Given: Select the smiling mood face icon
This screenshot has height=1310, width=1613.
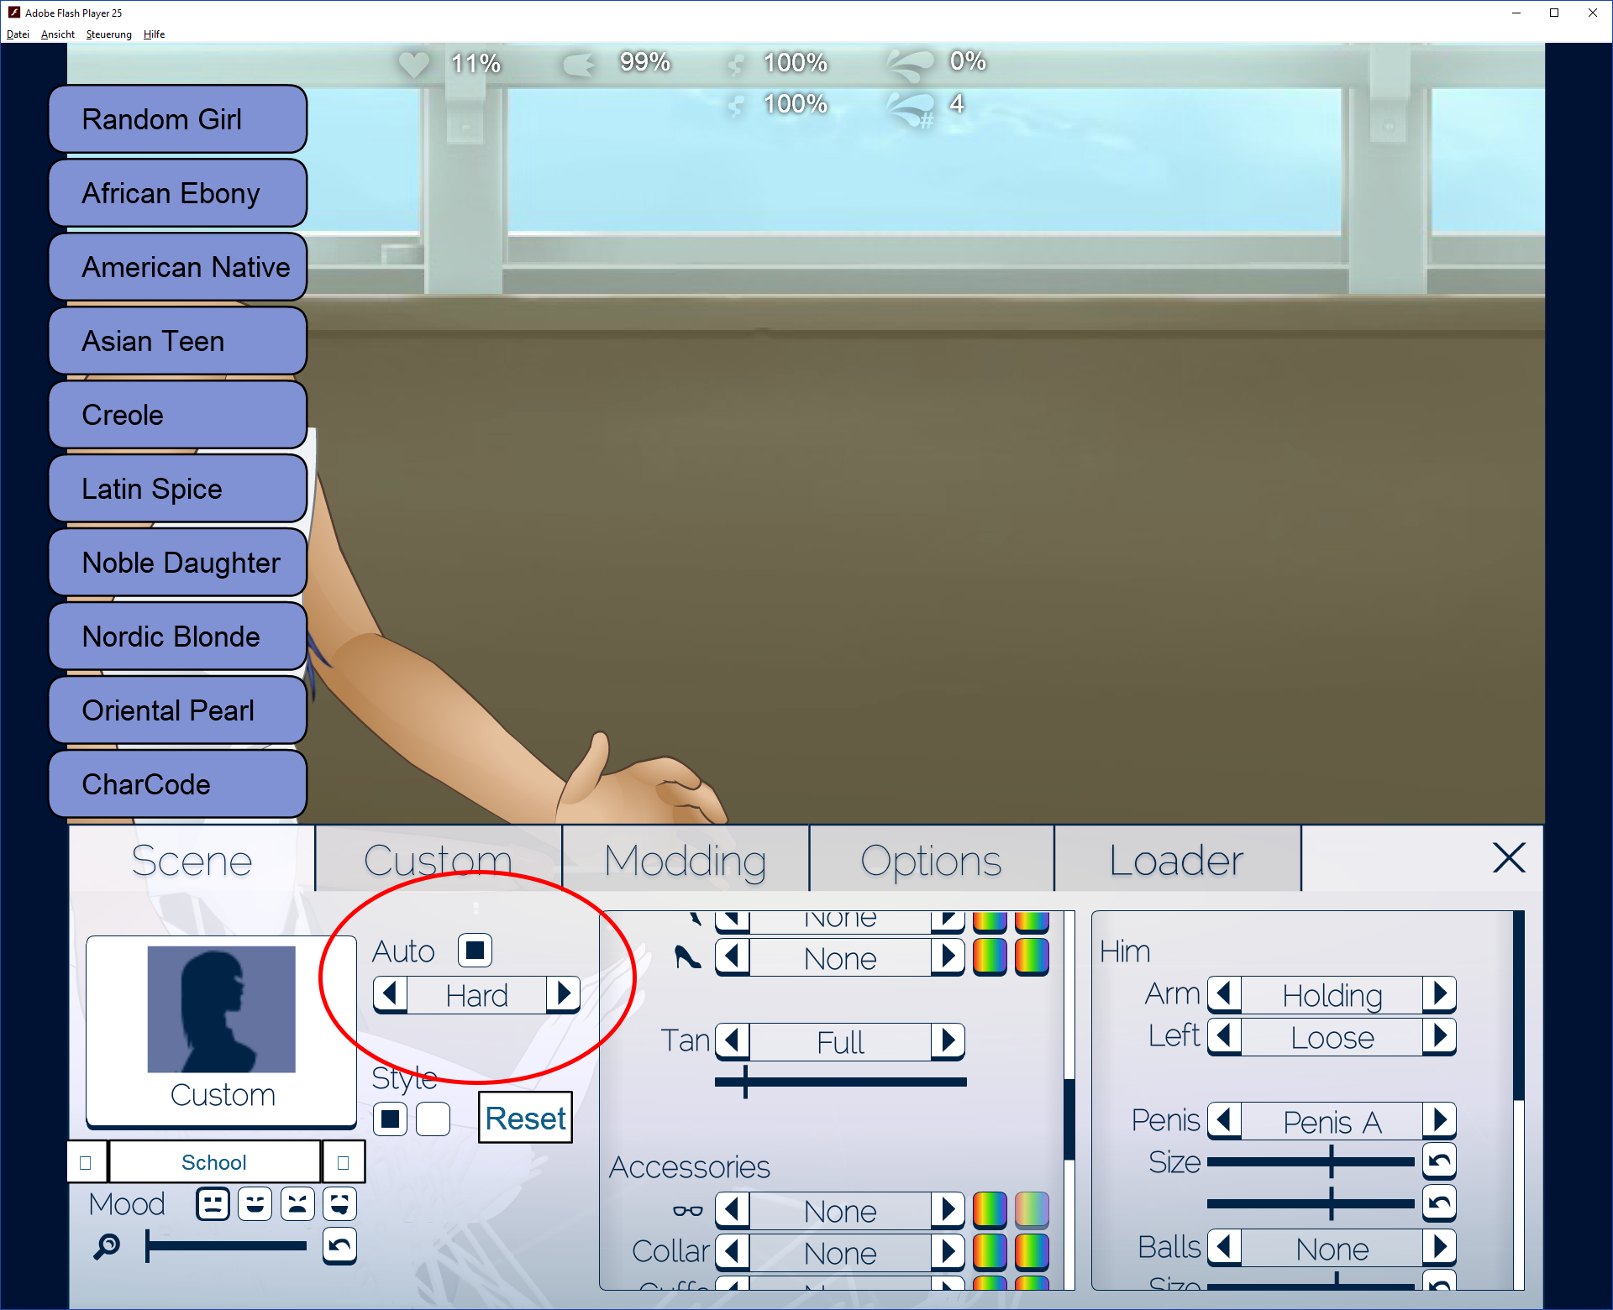Looking at the screenshot, I should tap(255, 1204).
